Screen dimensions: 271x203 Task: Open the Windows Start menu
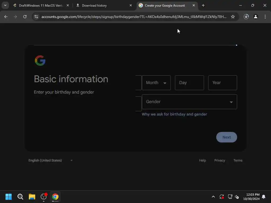pyautogui.click(x=9, y=197)
